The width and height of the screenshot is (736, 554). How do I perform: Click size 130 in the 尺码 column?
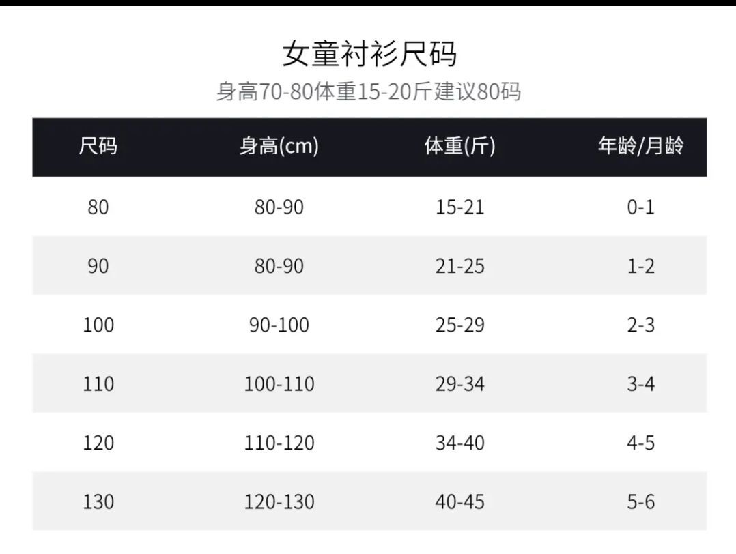98,502
